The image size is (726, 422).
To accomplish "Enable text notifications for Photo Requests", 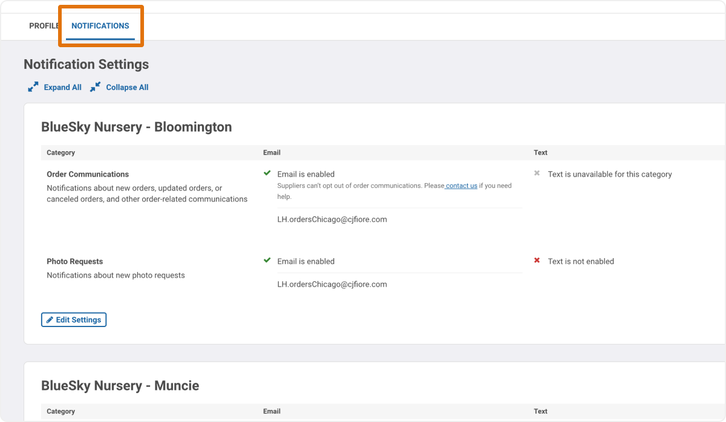I will pyautogui.click(x=537, y=261).
